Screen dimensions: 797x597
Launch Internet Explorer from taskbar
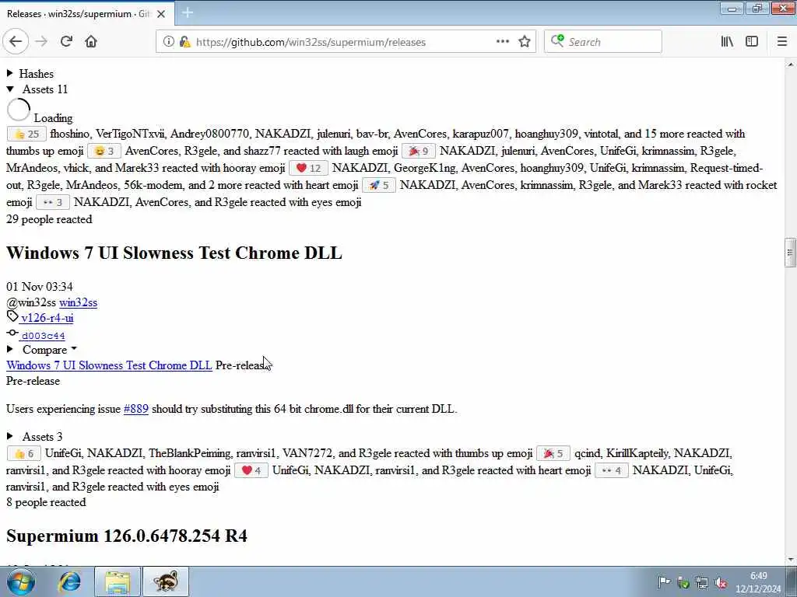tap(69, 581)
